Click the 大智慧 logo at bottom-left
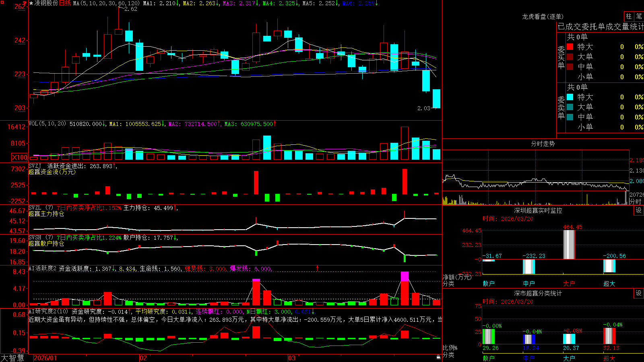Image resolution: width=644 pixels, height=362 pixels. pos(12,358)
